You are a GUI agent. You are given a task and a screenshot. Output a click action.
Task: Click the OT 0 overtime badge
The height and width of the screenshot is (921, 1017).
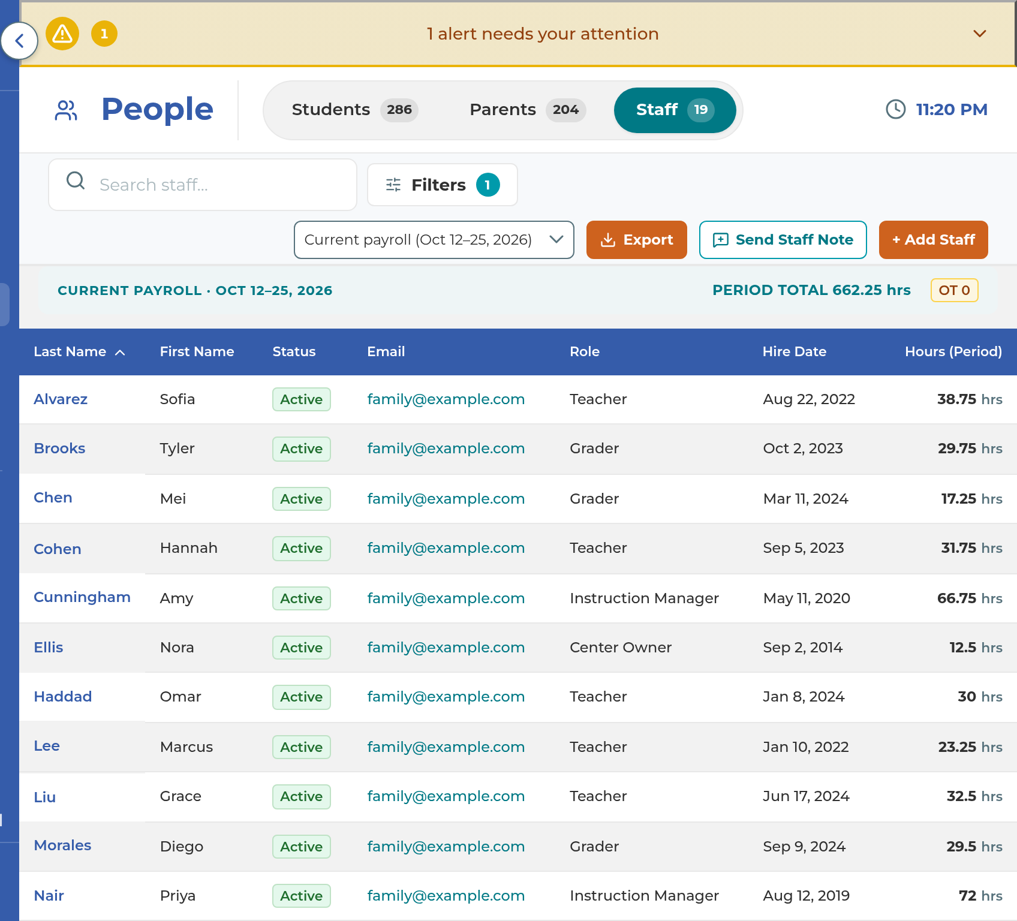pos(954,290)
